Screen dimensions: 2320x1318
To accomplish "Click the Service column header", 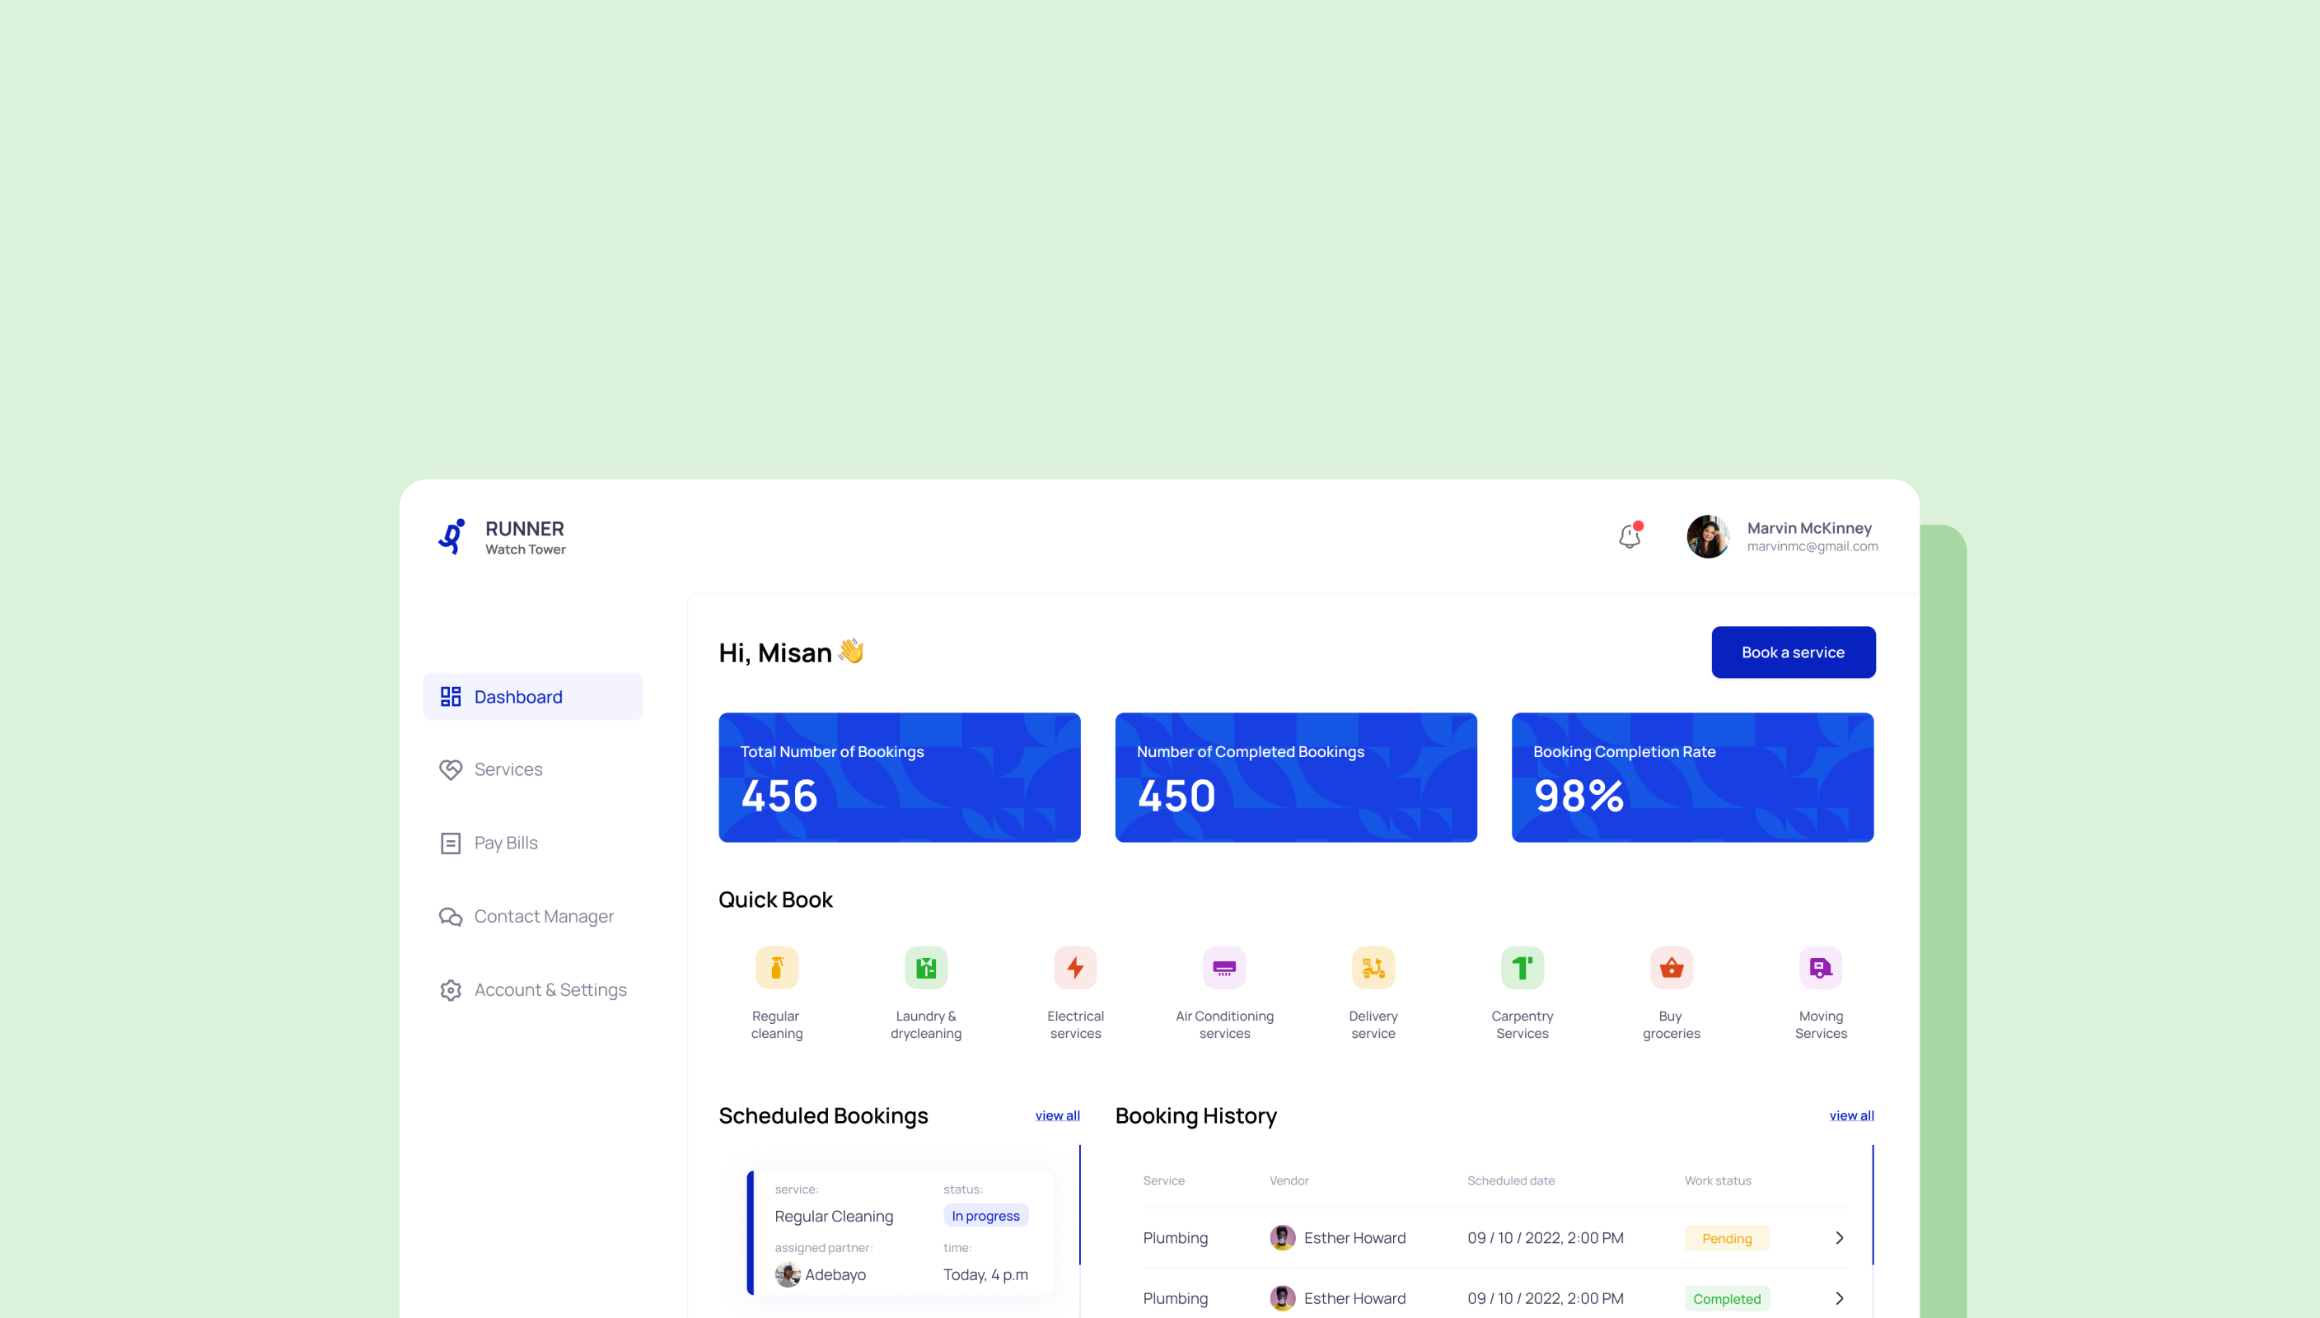I will [1163, 1180].
